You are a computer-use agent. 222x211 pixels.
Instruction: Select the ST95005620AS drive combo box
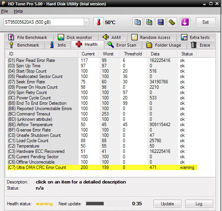[x=46, y=22]
